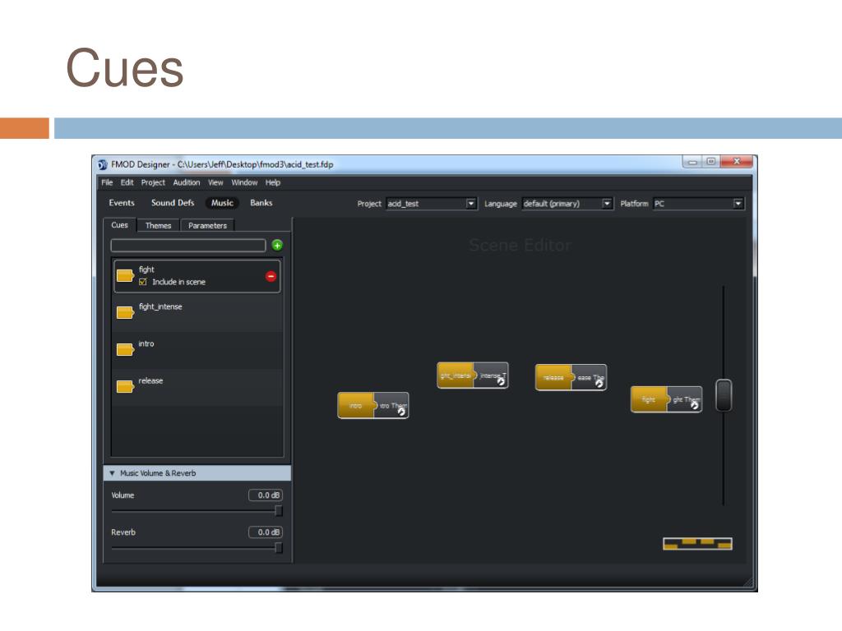842x631 pixels.
Task: Select the fight cue row
Action: 197,276
